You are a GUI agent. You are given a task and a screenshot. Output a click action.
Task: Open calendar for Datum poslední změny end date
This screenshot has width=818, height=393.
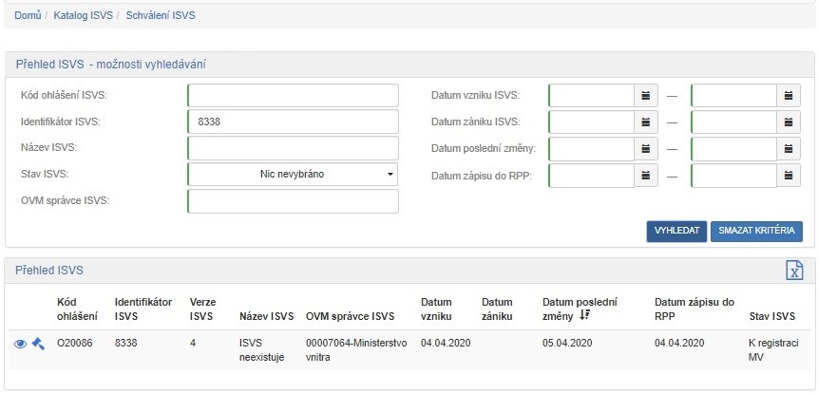tap(789, 149)
